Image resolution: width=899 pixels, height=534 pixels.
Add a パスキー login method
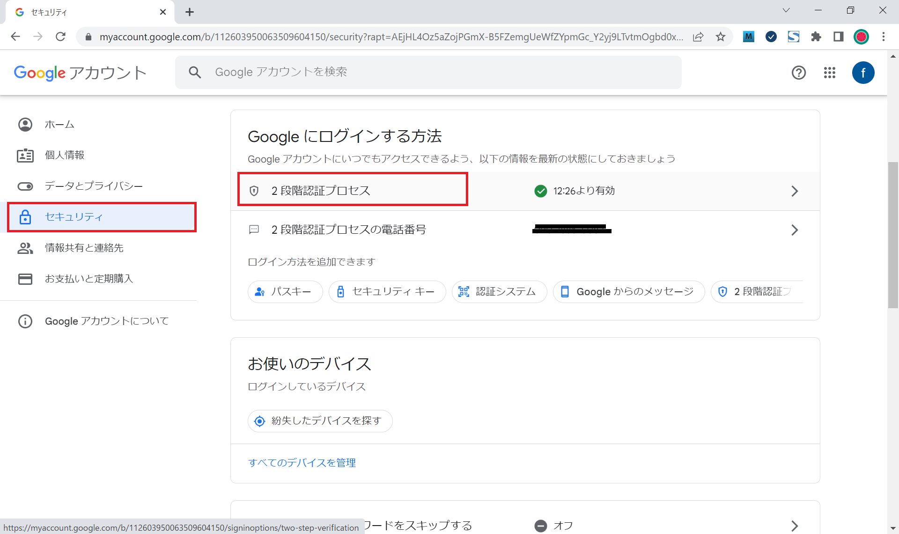tap(285, 292)
